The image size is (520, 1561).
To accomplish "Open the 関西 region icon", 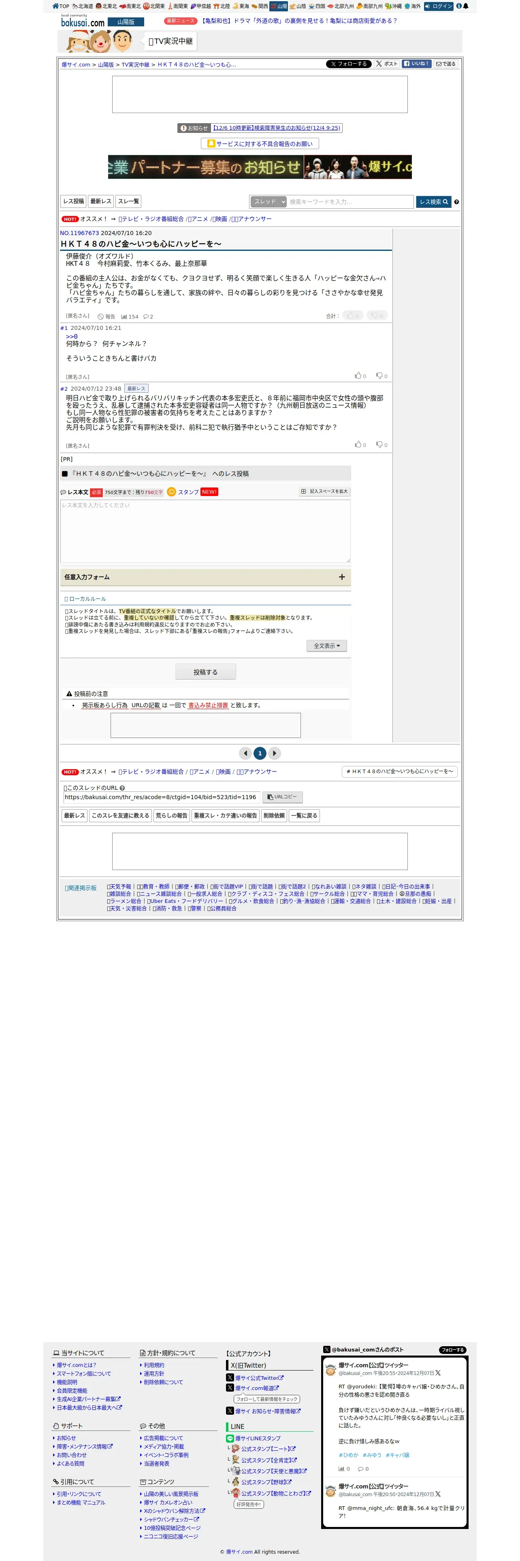I will [x=260, y=6].
